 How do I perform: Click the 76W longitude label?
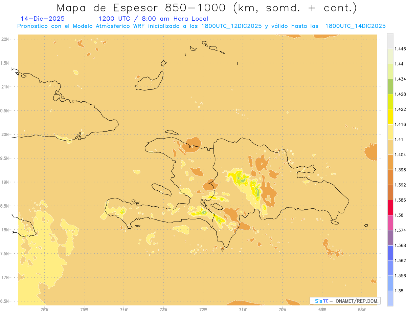44,309
